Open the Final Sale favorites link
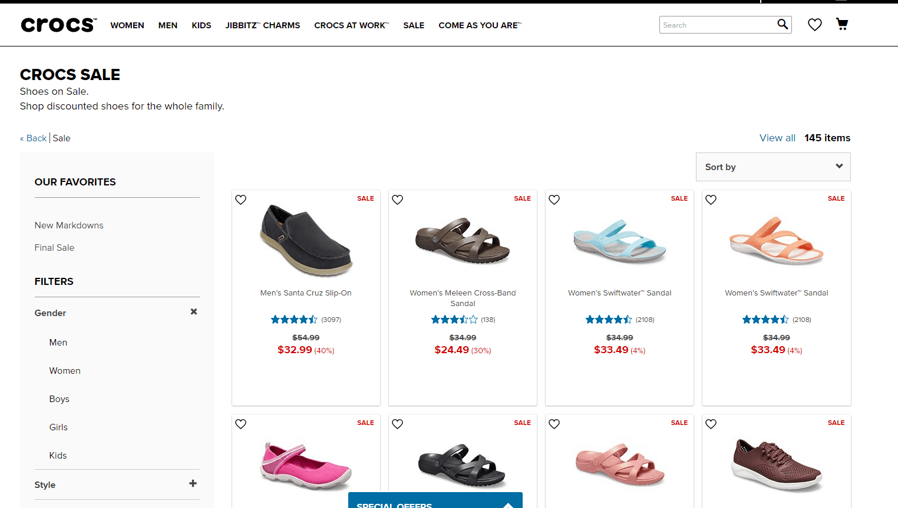The width and height of the screenshot is (898, 508). coord(54,248)
